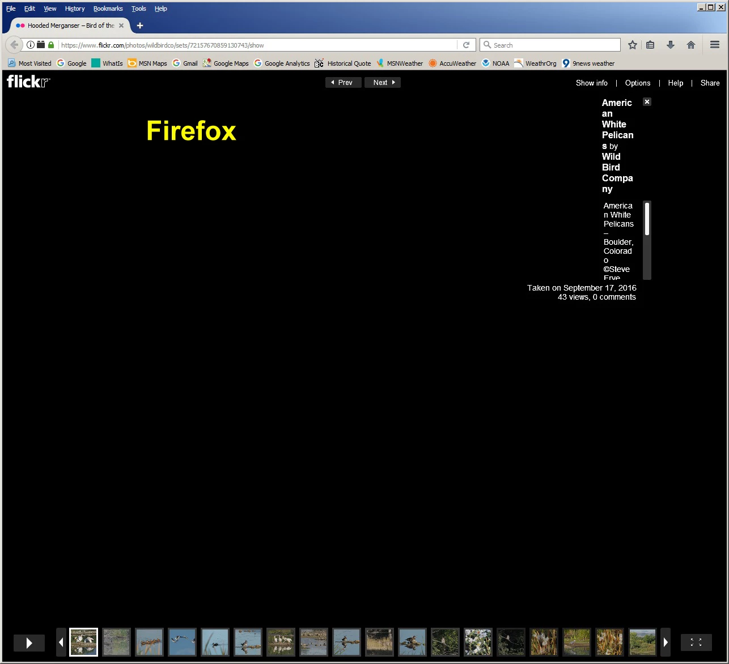
Task: Open the Share link
Action: point(710,83)
